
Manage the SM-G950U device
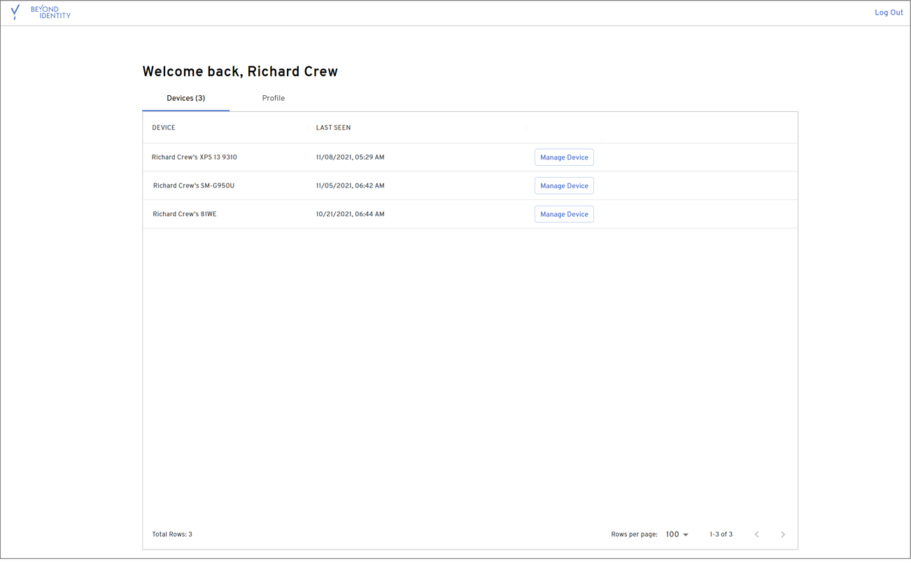(564, 186)
